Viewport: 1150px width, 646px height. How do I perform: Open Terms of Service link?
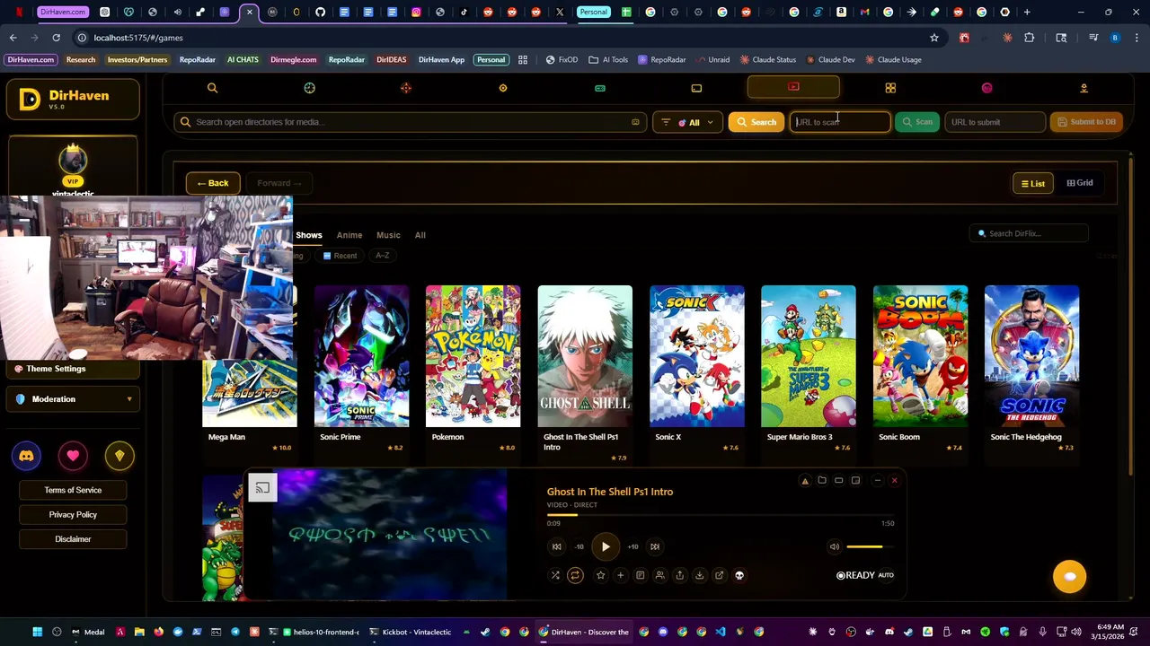coord(73,490)
